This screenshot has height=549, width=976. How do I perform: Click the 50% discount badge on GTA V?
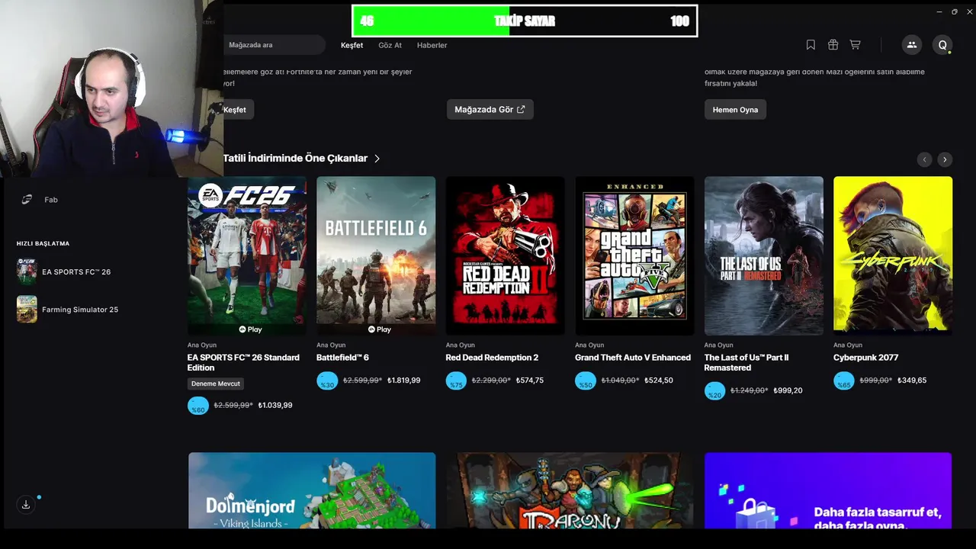pyautogui.click(x=586, y=380)
